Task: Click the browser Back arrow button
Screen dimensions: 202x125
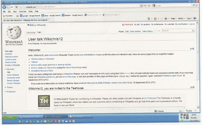Action: 4,7
